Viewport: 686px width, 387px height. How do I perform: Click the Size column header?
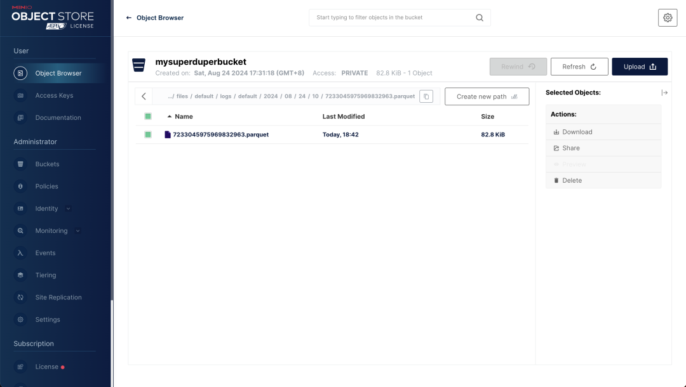coord(487,116)
